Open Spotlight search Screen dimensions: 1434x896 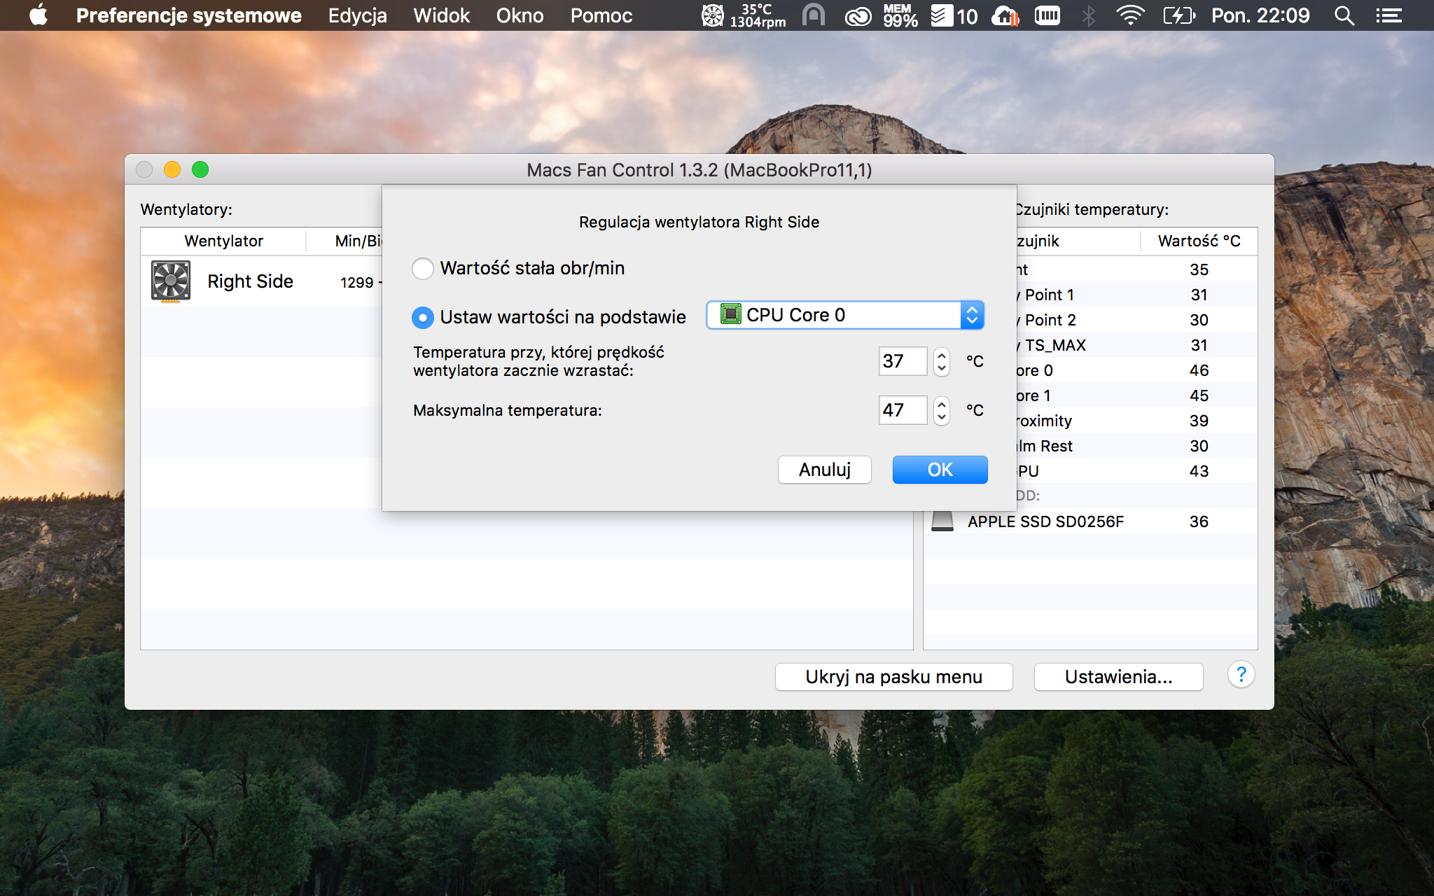point(1344,15)
